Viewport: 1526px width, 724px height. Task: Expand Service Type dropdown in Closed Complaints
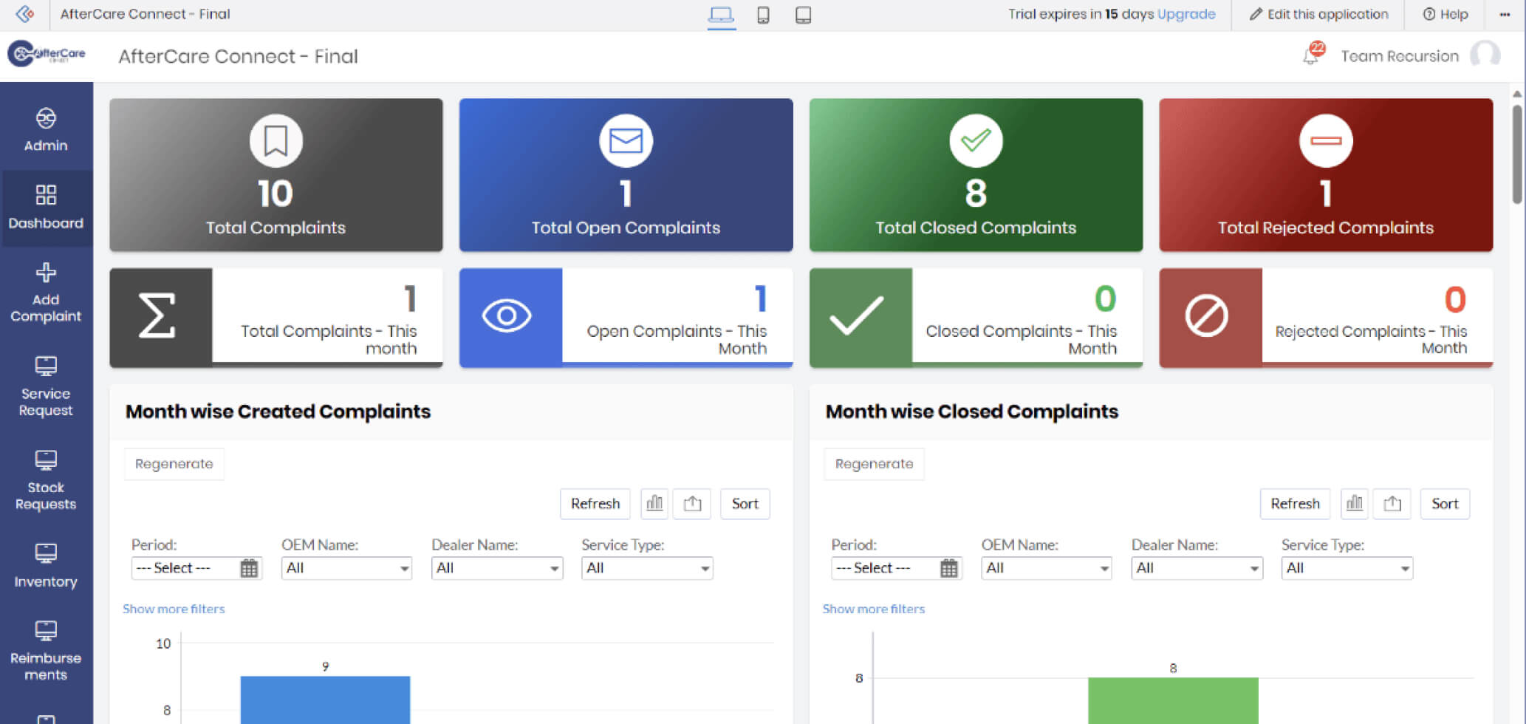(1347, 568)
